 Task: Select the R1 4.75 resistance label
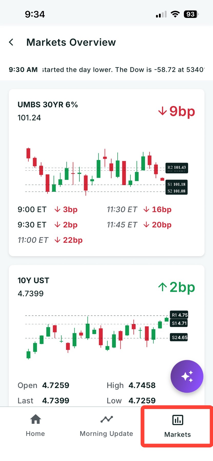(179, 315)
